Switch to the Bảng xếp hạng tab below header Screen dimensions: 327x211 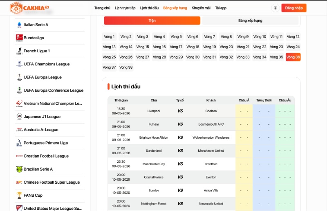(250, 20)
